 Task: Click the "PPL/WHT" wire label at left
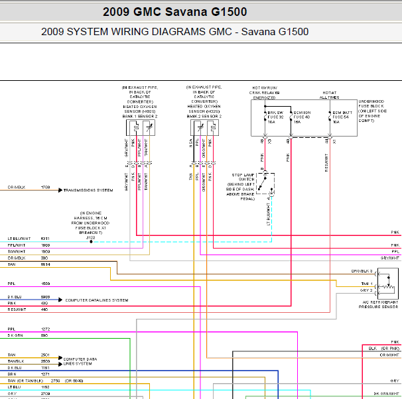[17, 245]
